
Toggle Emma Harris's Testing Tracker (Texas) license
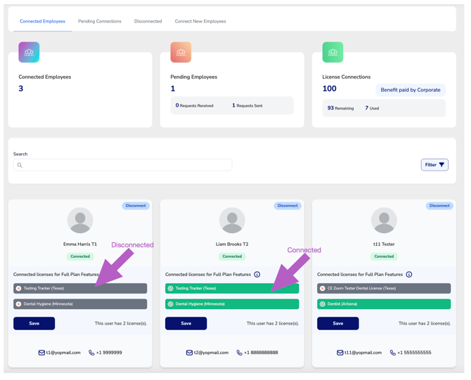pos(80,288)
